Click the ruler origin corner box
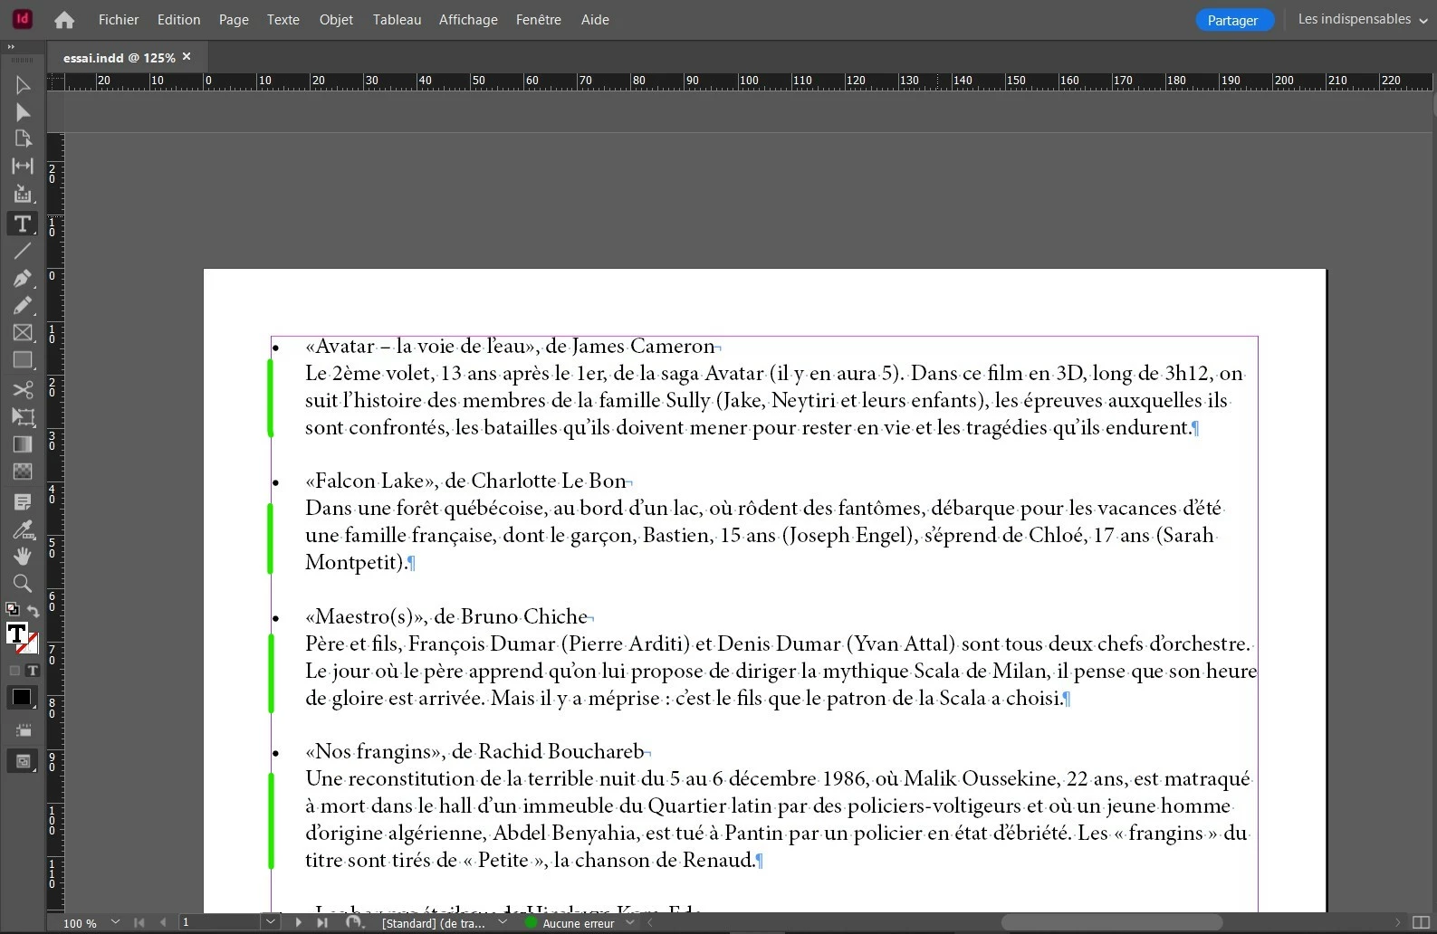The height and width of the screenshot is (934, 1437). (56, 81)
